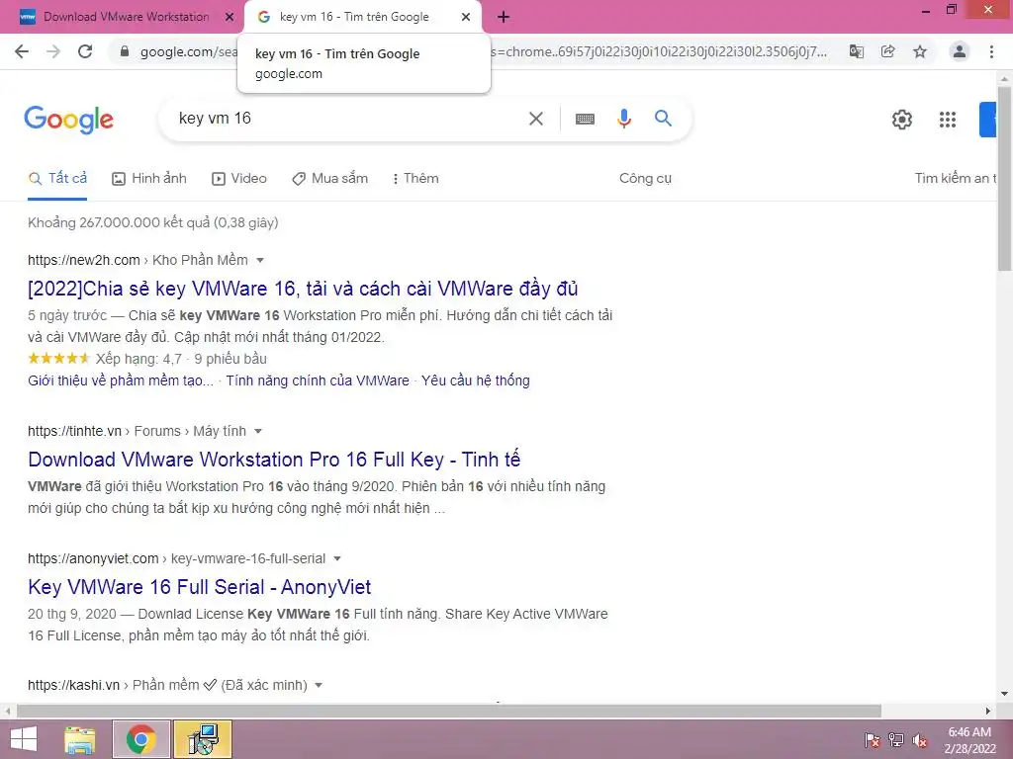Click the https://tinhte.vn breadcrumb URL
The height and width of the screenshot is (759, 1013).
coord(74,431)
